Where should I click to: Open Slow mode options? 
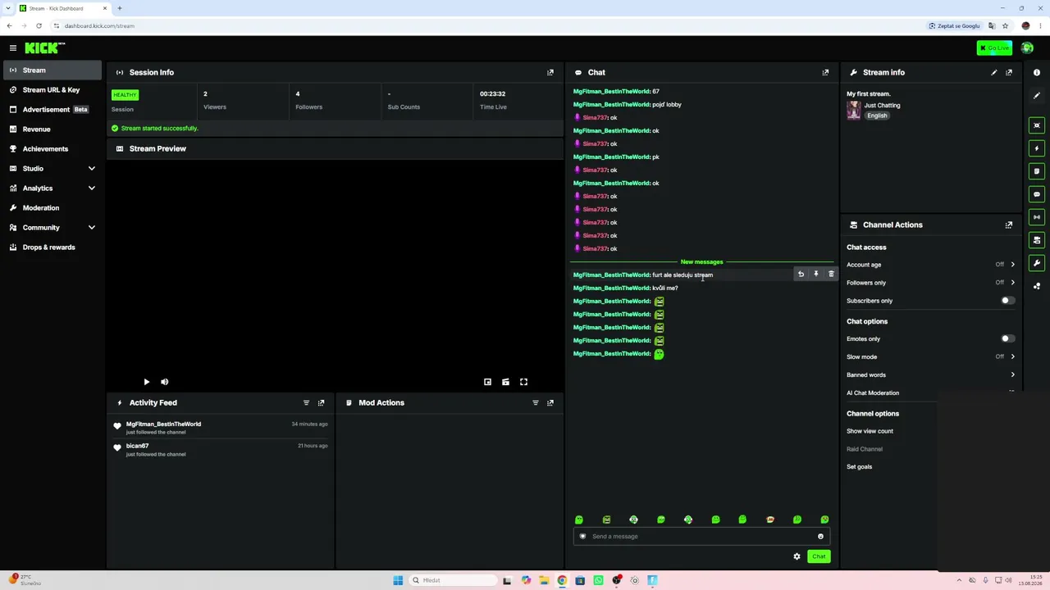coord(930,356)
